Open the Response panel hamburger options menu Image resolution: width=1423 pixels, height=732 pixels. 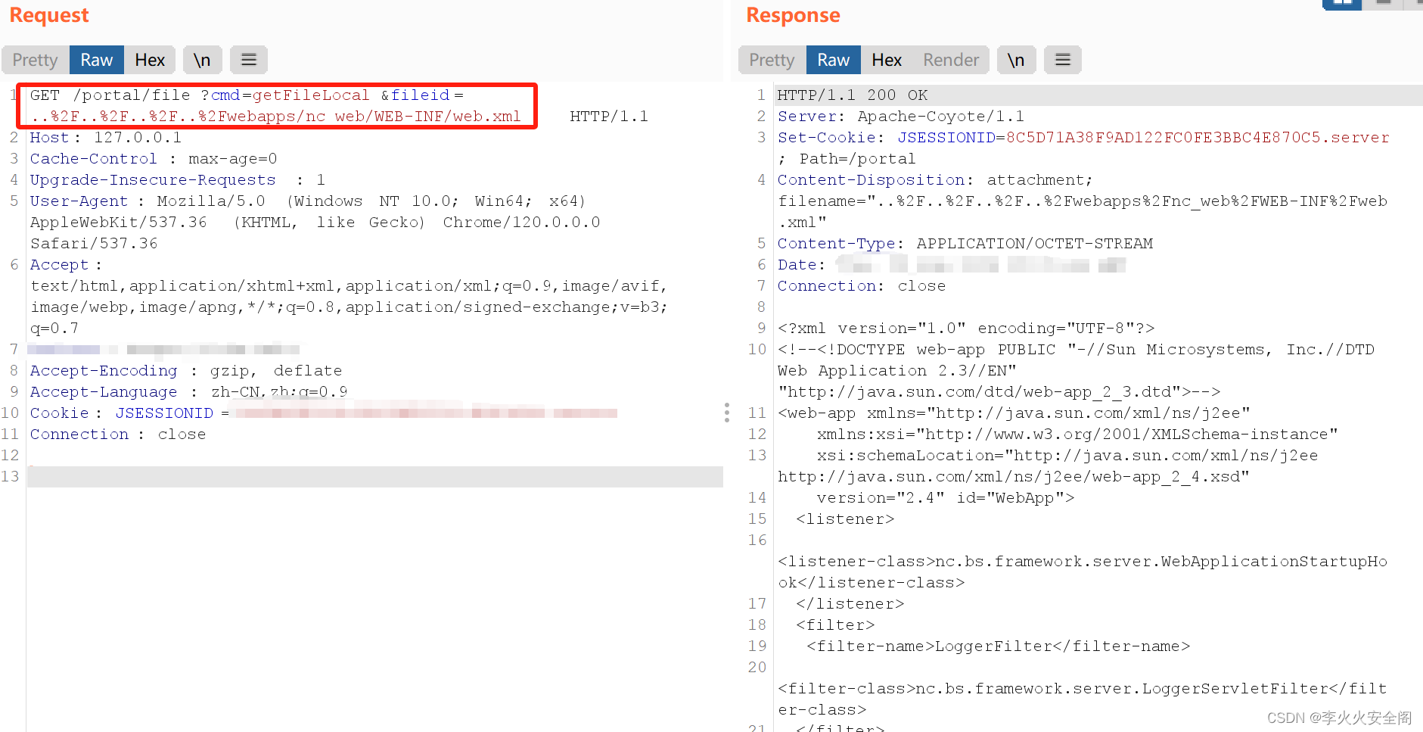[x=1063, y=60]
